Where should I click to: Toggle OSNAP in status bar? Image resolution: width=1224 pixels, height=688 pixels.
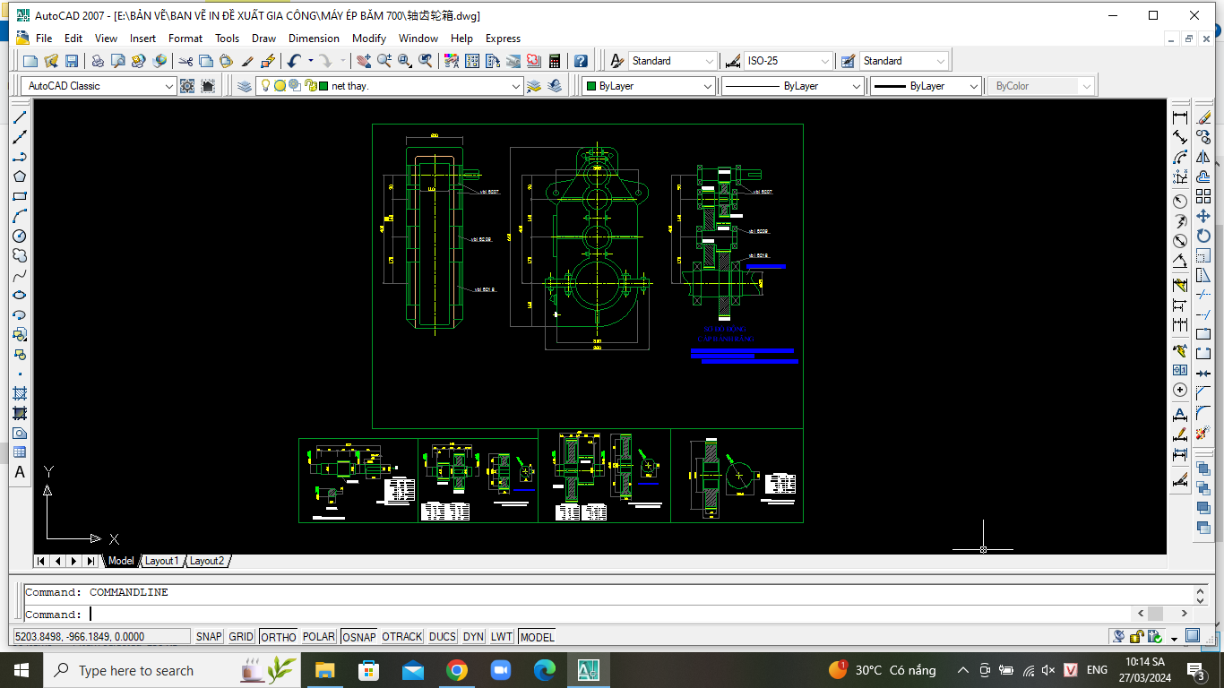point(358,637)
